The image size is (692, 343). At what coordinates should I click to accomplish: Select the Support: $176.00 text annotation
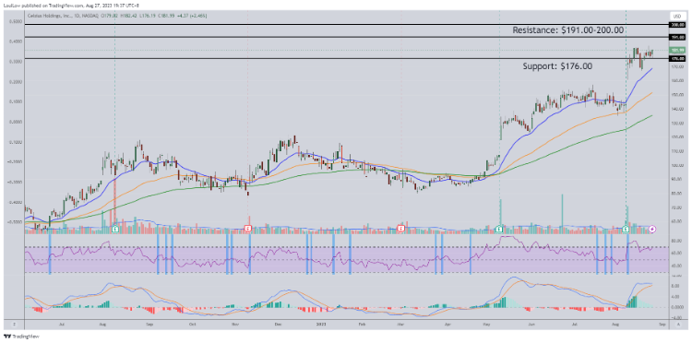[557, 66]
